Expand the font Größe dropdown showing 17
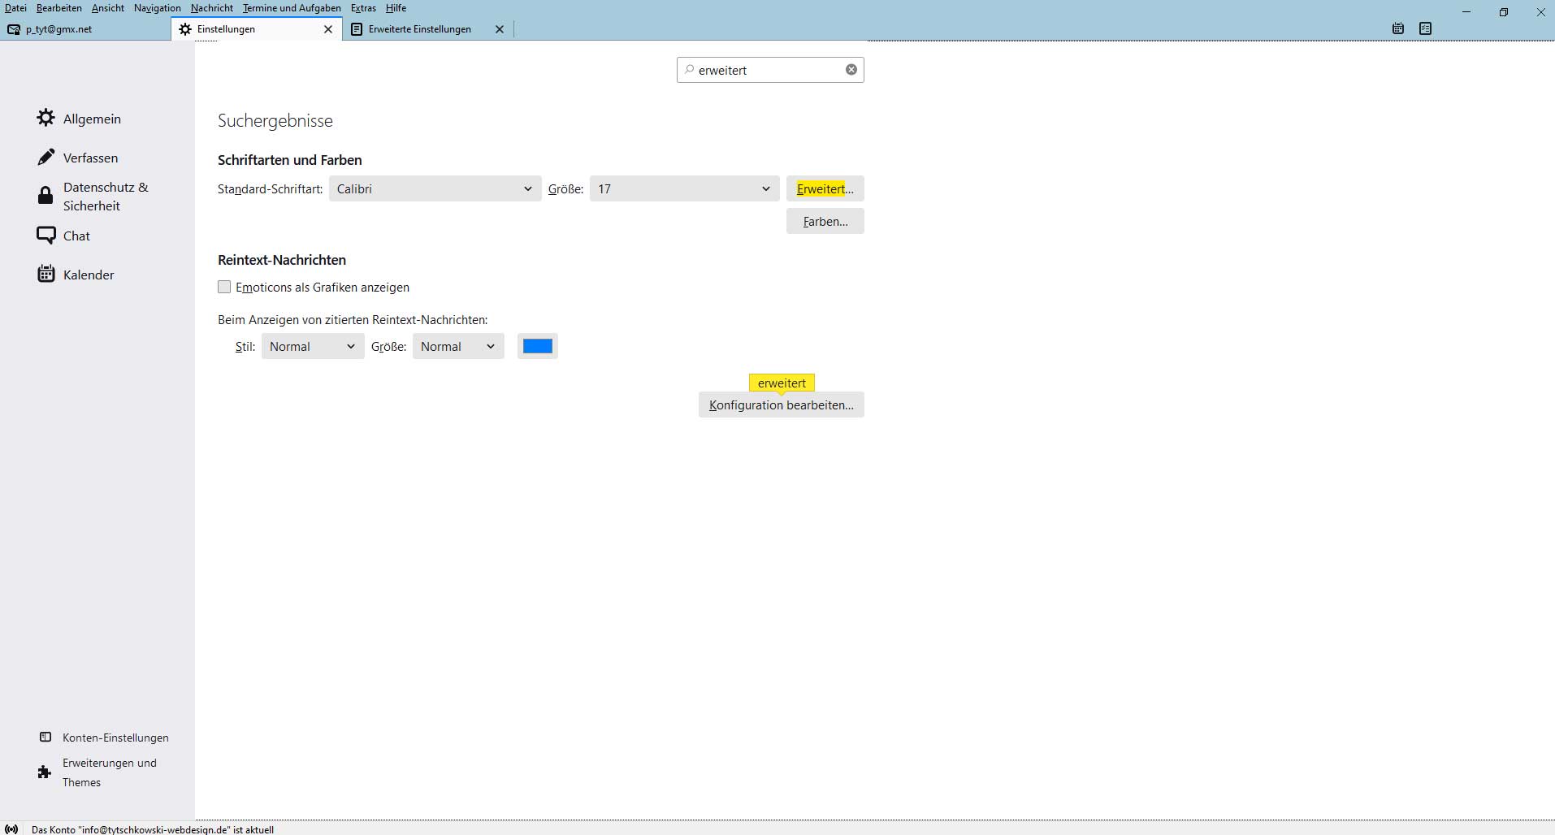The image size is (1555, 835). [x=684, y=188]
